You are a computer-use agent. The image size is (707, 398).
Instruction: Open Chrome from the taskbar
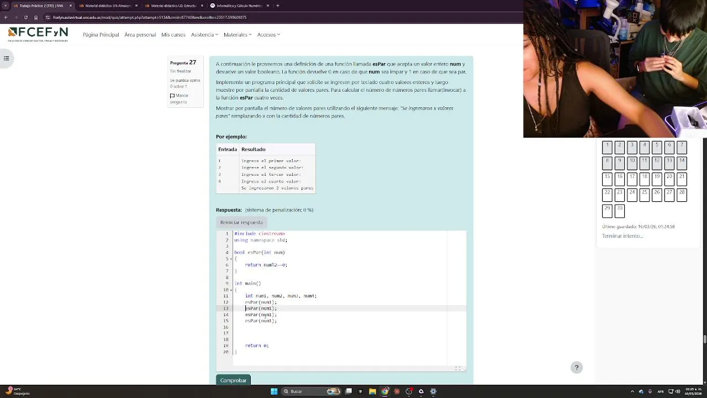tap(385, 391)
